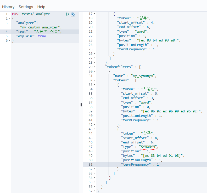Click the send request play icon
This screenshot has width=207, height=193.
pos(68,14)
